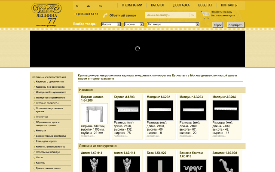Click the search magnifier icon
275x172 pixels.
pyautogui.click(x=193, y=15)
